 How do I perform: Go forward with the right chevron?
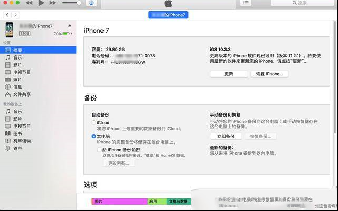click(x=15, y=15)
